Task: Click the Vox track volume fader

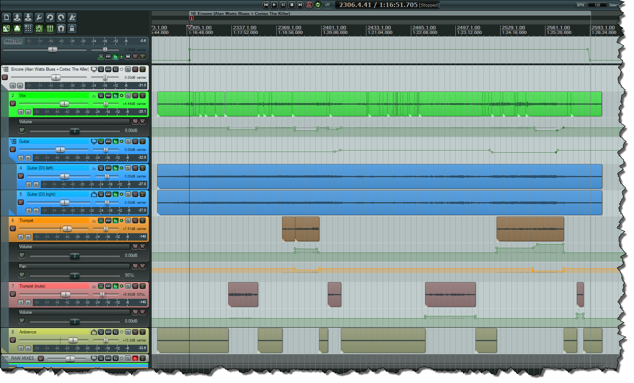Action: click(x=64, y=104)
